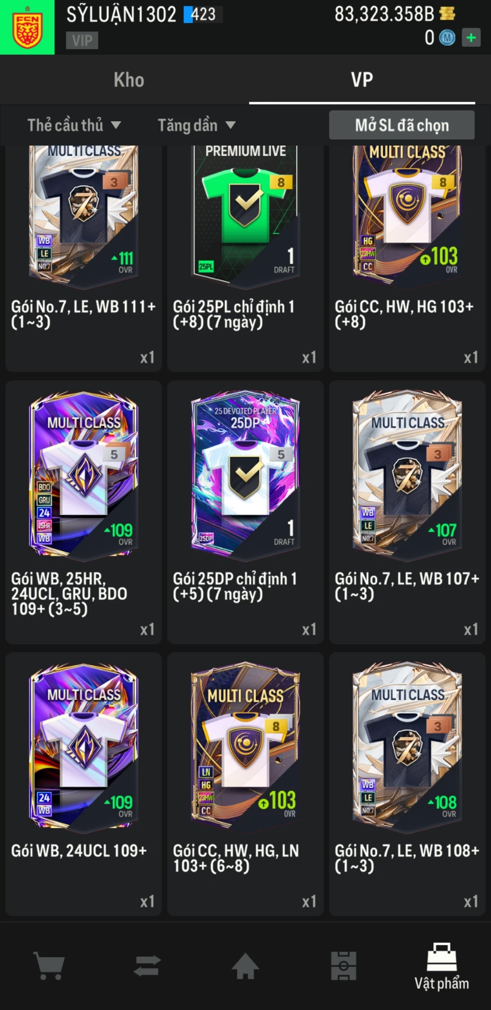Open the shop cart icon
Image resolution: width=491 pixels, height=1010 pixels.
[x=49, y=965]
